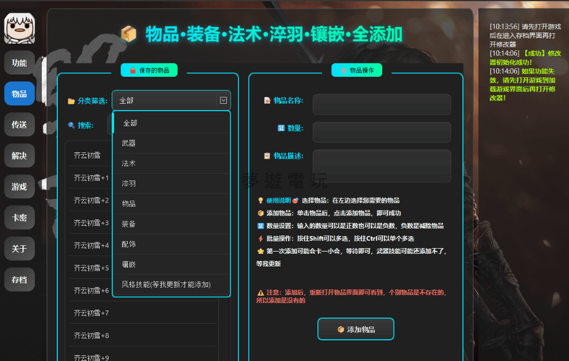Screen dimensions: 569x361
Task: Go to the 游戏 sidebar tab
Action: pyautogui.click(x=19, y=187)
